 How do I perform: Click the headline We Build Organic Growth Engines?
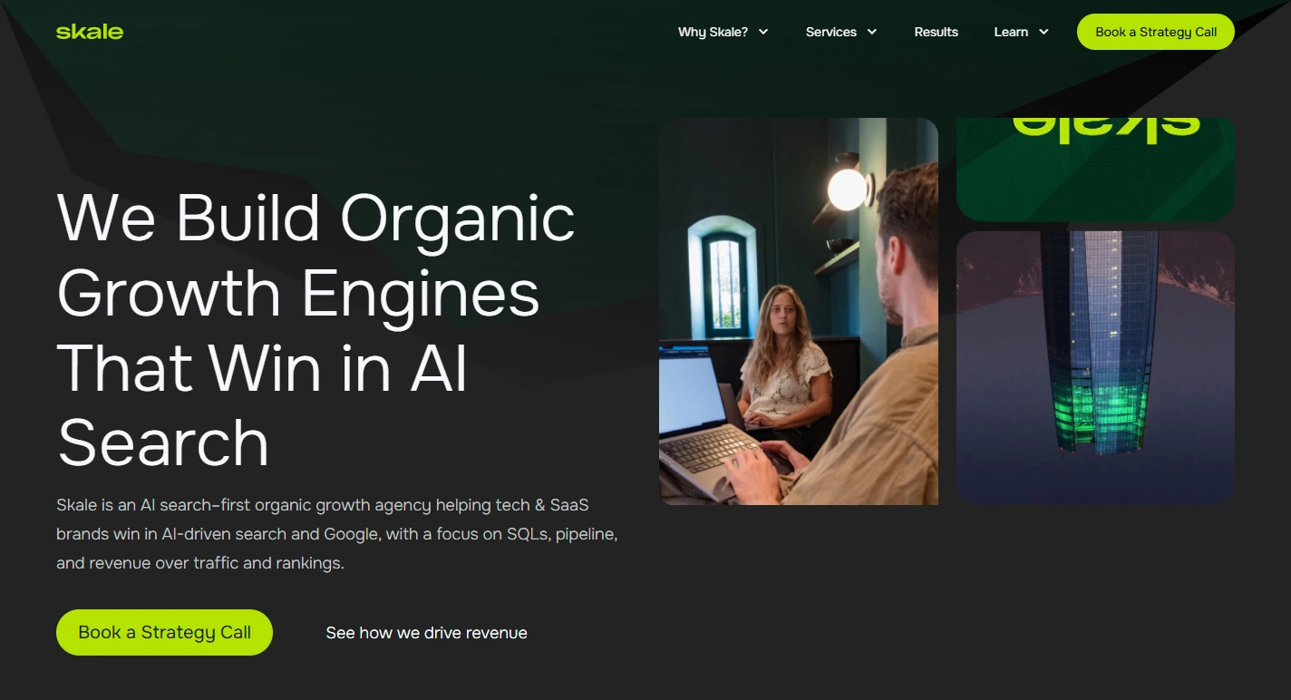tap(316, 330)
